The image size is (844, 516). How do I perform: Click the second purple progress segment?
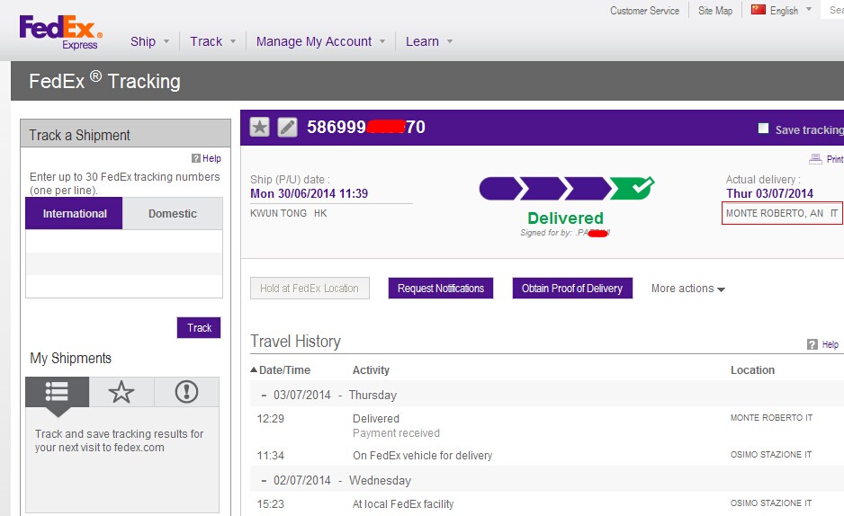coord(543,188)
